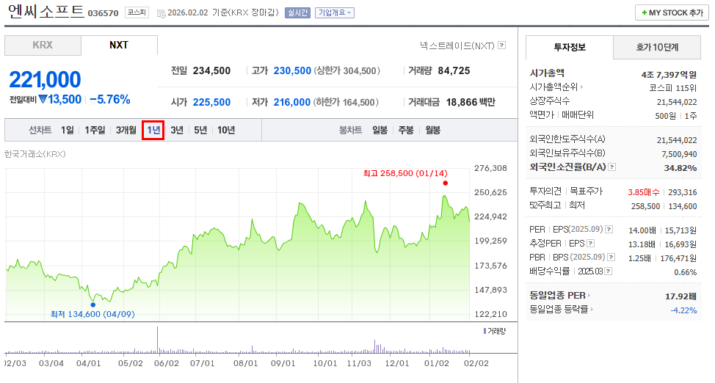Click the 엔씨소프트 stock name heading

tap(46, 12)
